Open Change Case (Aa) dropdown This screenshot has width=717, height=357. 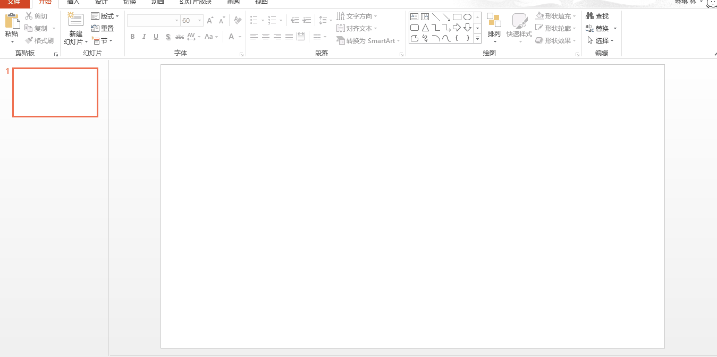211,37
